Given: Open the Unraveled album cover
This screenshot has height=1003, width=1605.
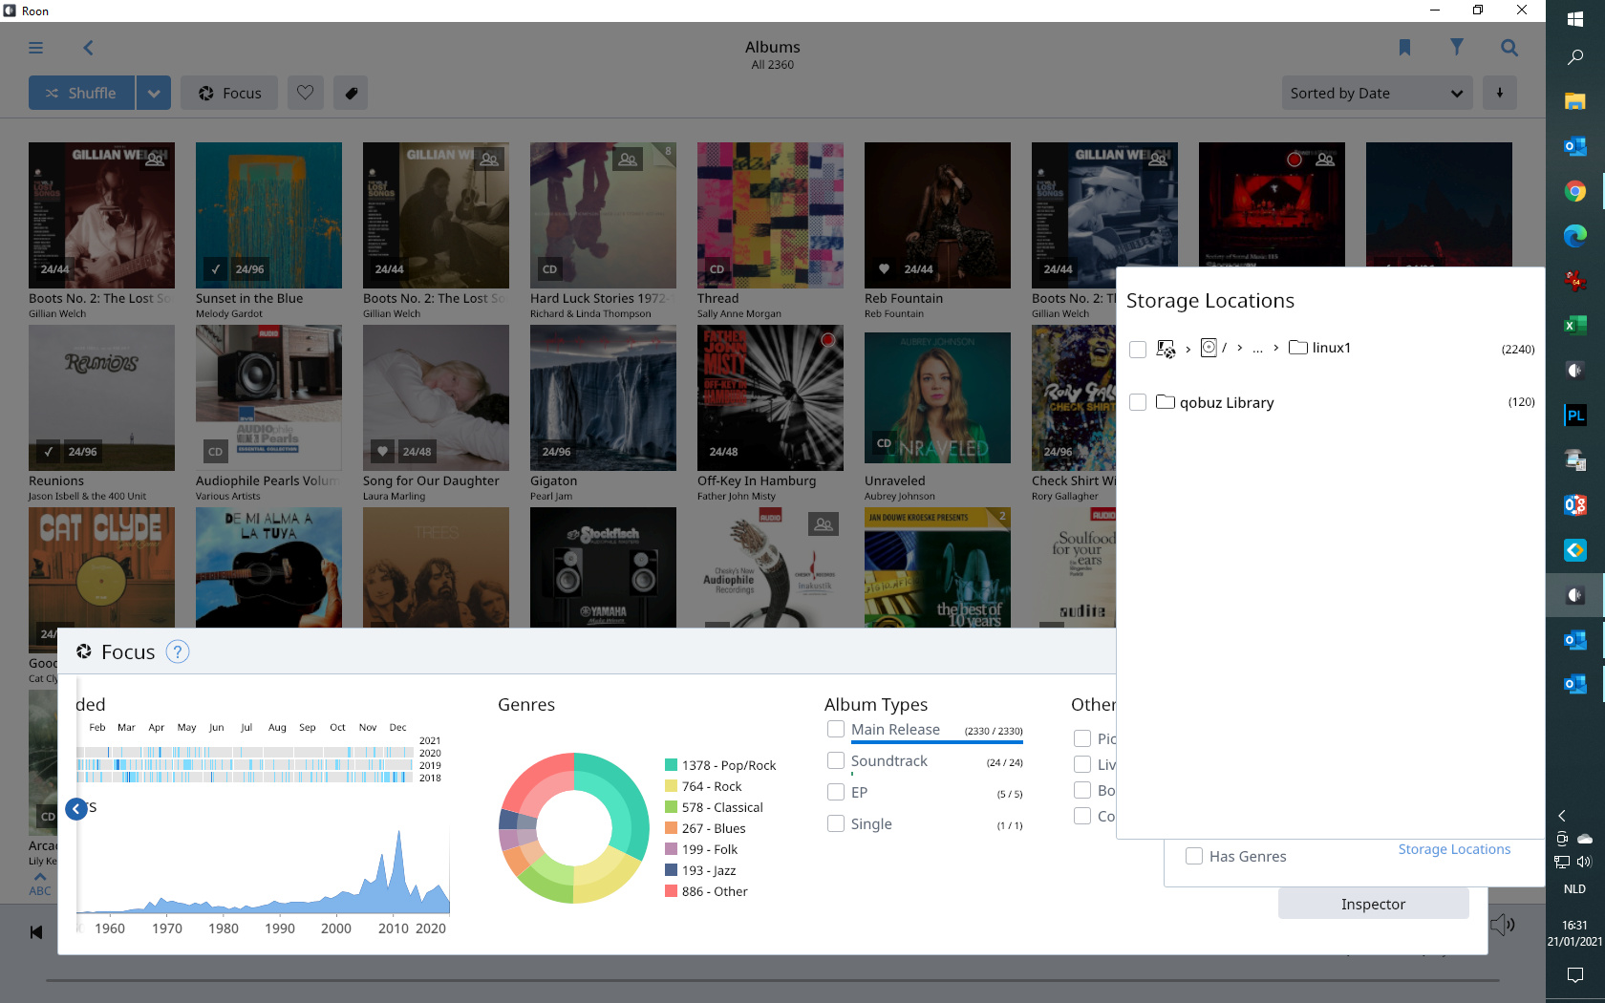Looking at the screenshot, I should point(937,397).
